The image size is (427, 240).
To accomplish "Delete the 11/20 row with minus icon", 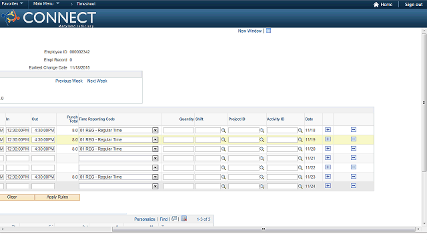I will coord(354,148).
